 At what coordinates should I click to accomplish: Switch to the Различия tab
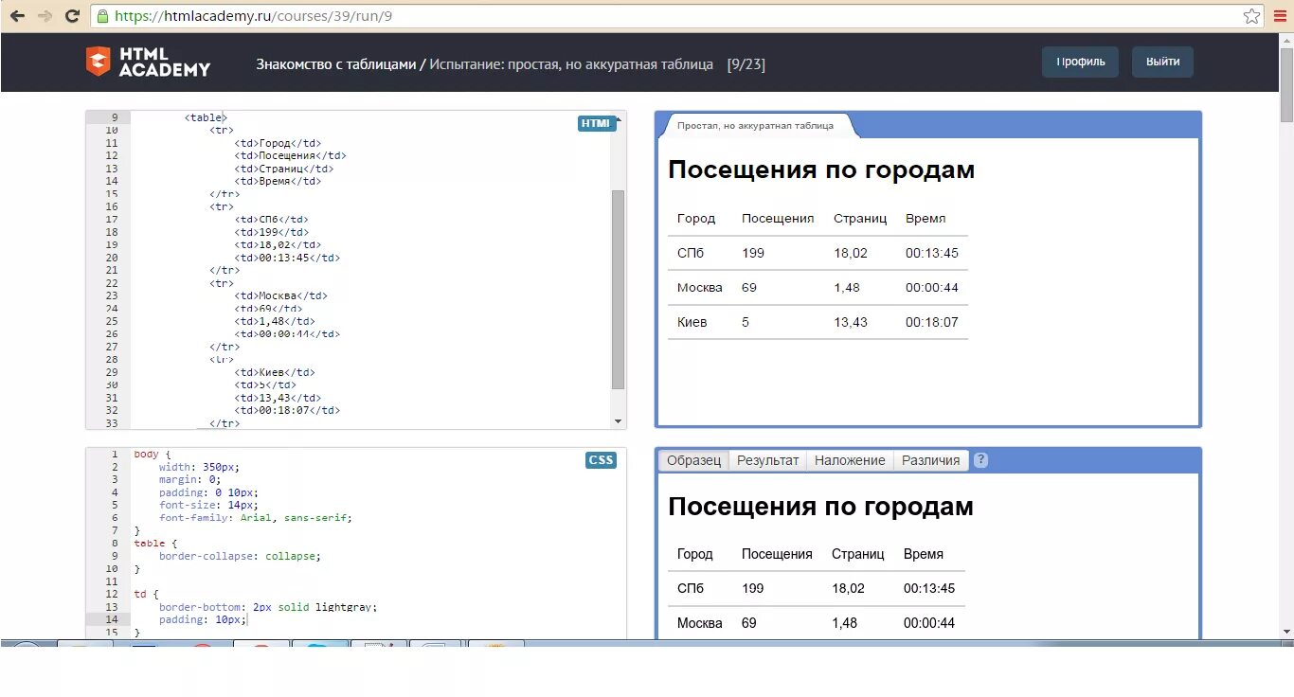(x=931, y=460)
